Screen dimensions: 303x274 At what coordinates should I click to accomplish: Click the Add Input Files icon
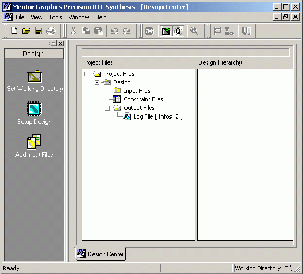coord(34,142)
